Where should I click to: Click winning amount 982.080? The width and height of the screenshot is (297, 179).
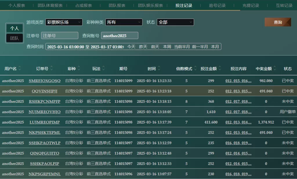coord(266,81)
